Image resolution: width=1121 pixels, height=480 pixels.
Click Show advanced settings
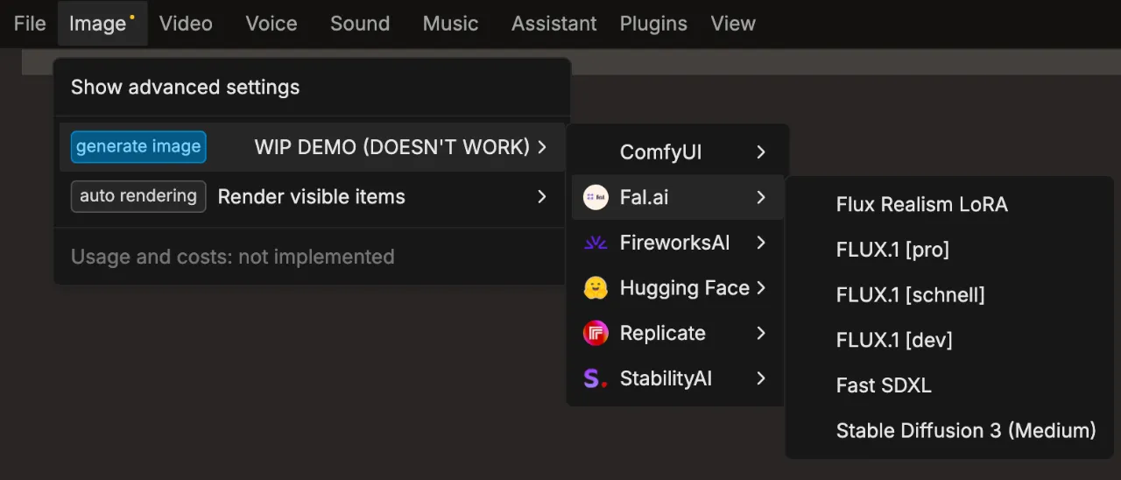click(185, 87)
